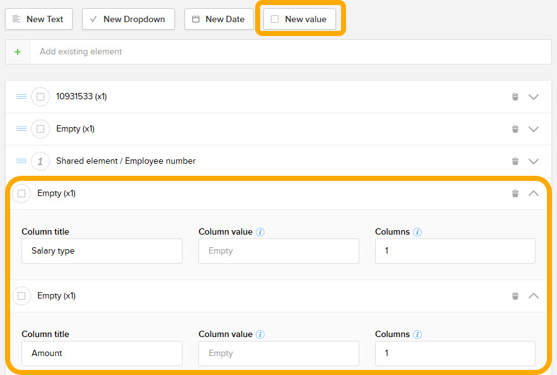Click the numbered '1' icon on Employee number row
The height and width of the screenshot is (375, 557).
point(40,161)
